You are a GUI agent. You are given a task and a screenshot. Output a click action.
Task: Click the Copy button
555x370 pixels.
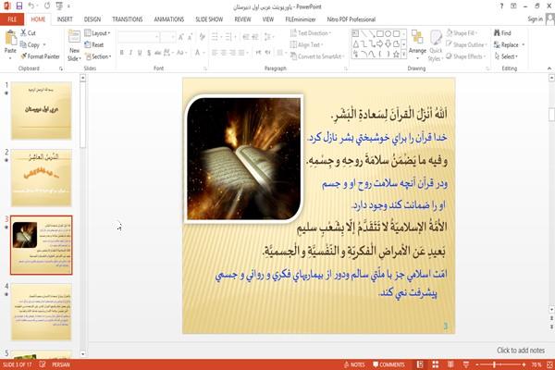31,44
